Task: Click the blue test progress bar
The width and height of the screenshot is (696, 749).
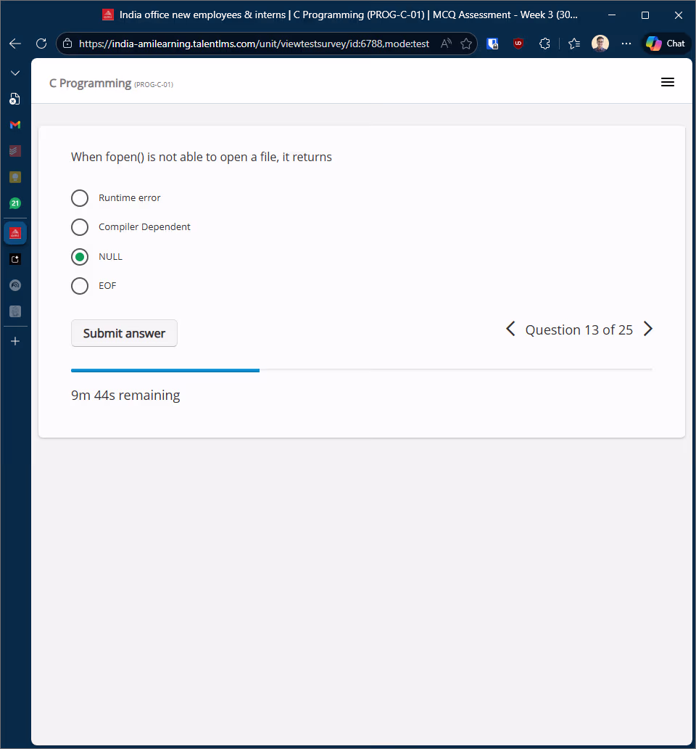Action: (165, 370)
